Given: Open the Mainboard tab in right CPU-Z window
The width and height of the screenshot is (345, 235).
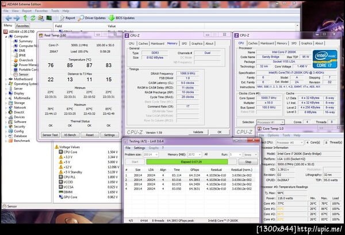Looking at the screenshot, I should [x=267, y=43].
